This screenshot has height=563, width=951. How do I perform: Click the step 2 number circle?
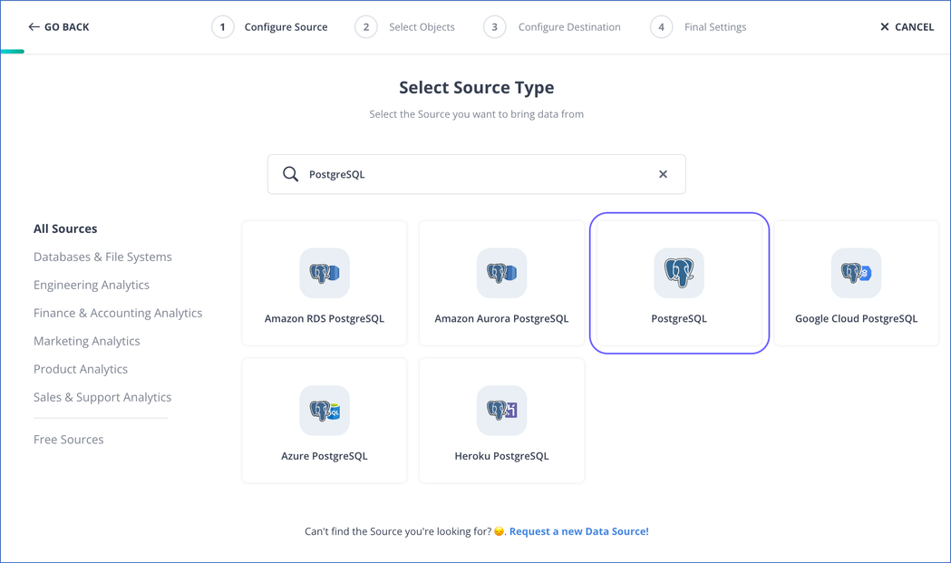(365, 26)
